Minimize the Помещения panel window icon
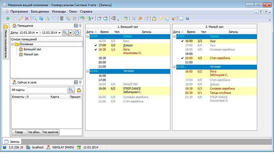Image resolution: width=274 pixels, height=155 pixels. pyautogui.click(x=76, y=26)
